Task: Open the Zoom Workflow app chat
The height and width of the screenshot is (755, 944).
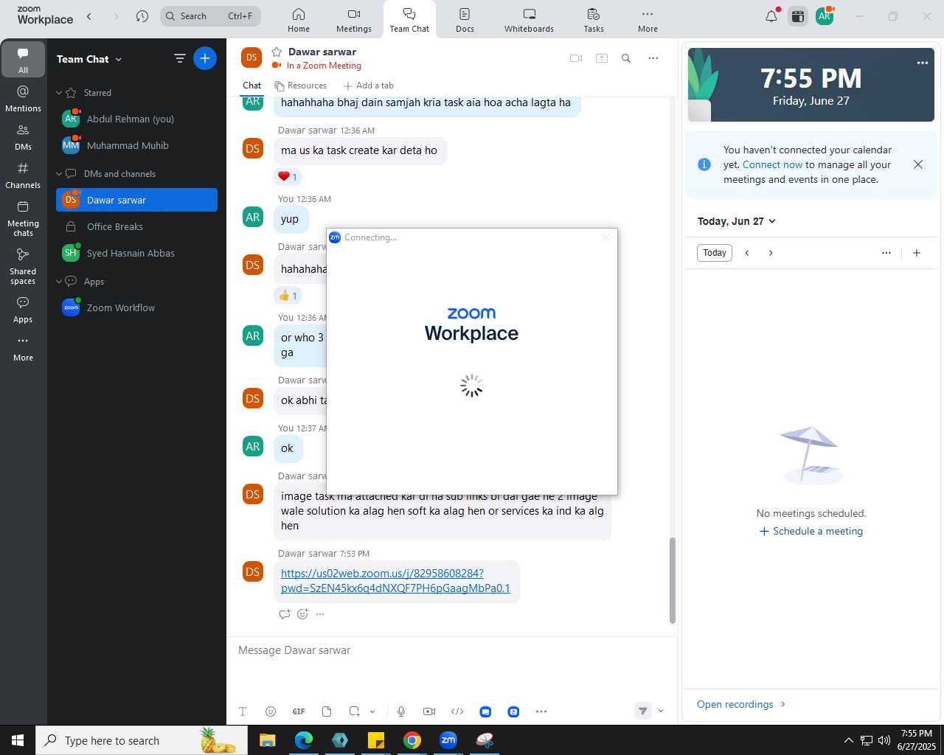Action: click(x=136, y=307)
